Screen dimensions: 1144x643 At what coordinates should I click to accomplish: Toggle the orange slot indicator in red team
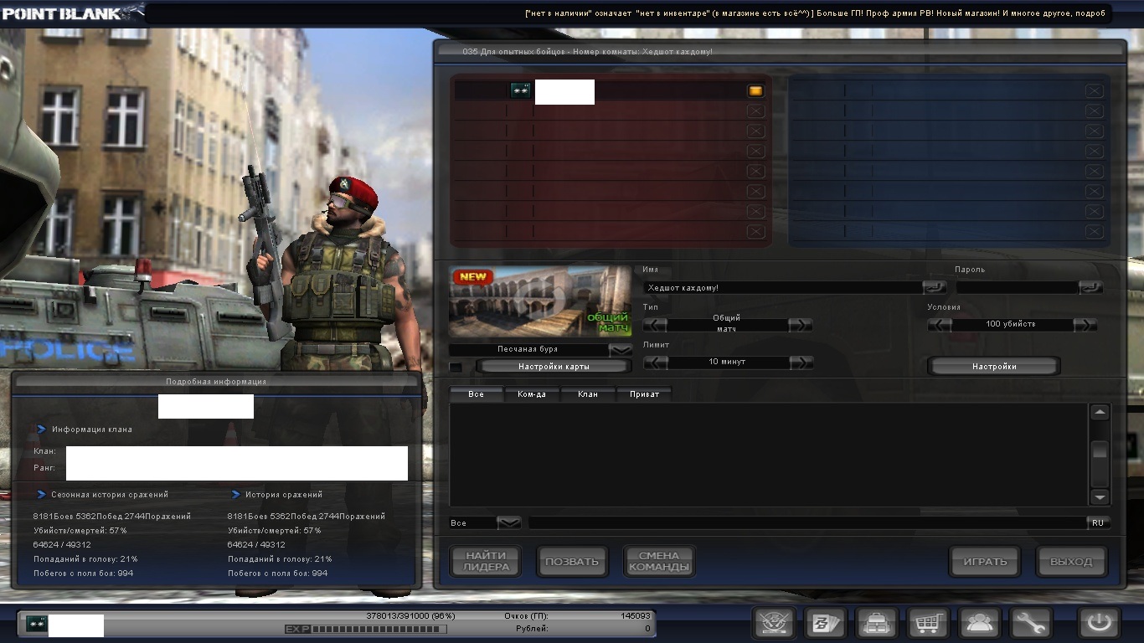click(x=755, y=91)
